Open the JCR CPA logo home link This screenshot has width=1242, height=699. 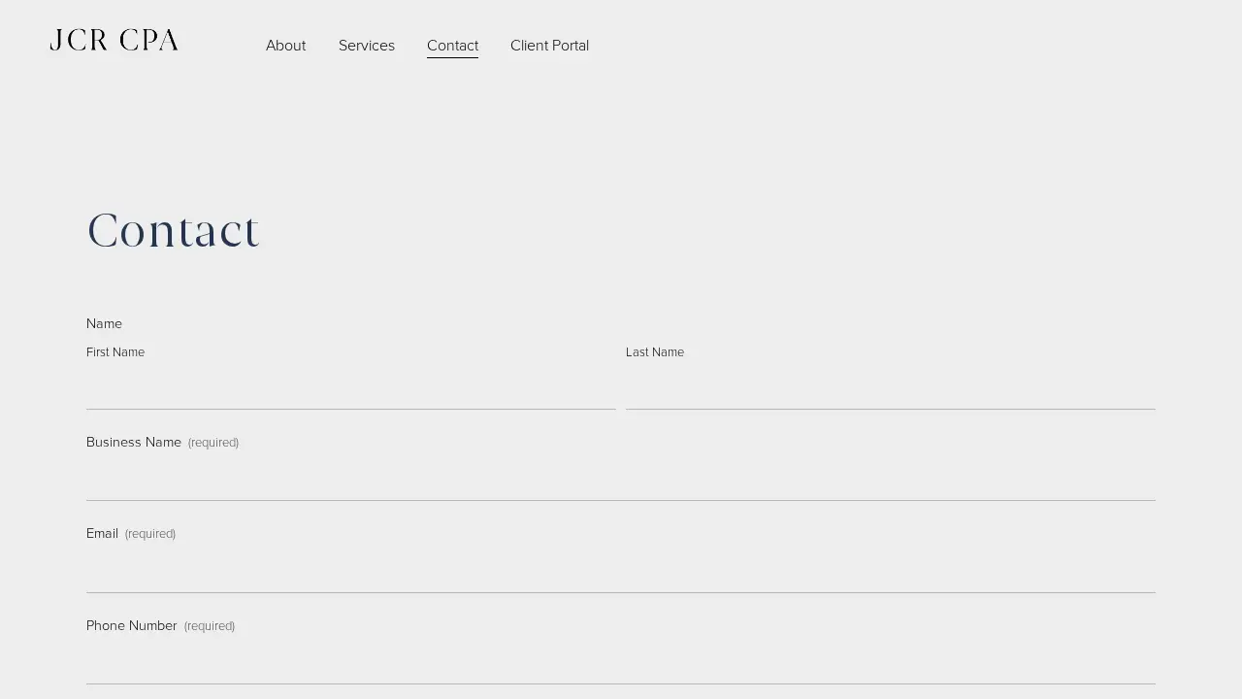click(x=114, y=41)
